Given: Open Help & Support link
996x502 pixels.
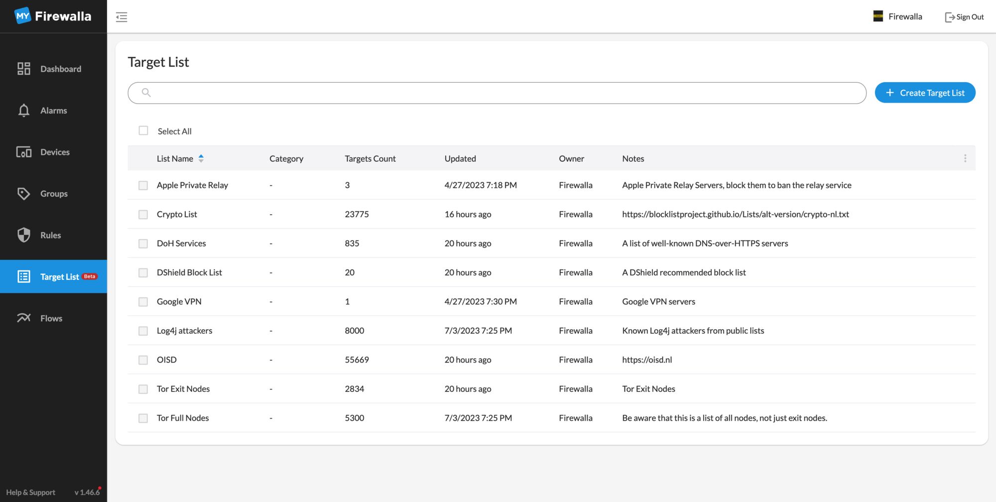Looking at the screenshot, I should (x=30, y=492).
